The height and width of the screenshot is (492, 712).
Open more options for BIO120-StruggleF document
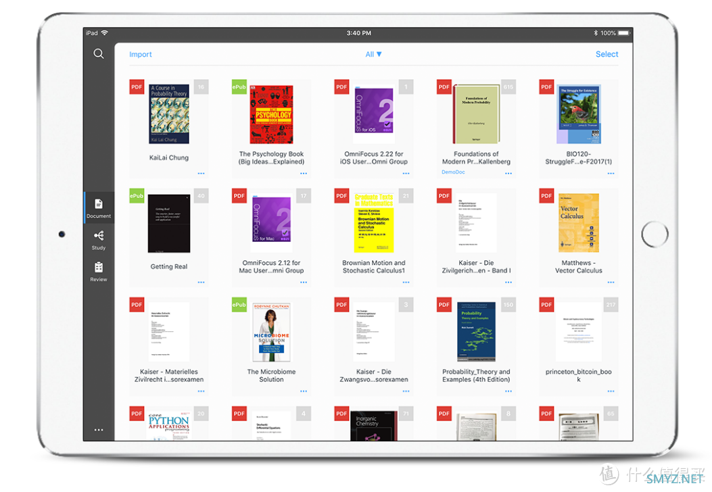click(611, 174)
